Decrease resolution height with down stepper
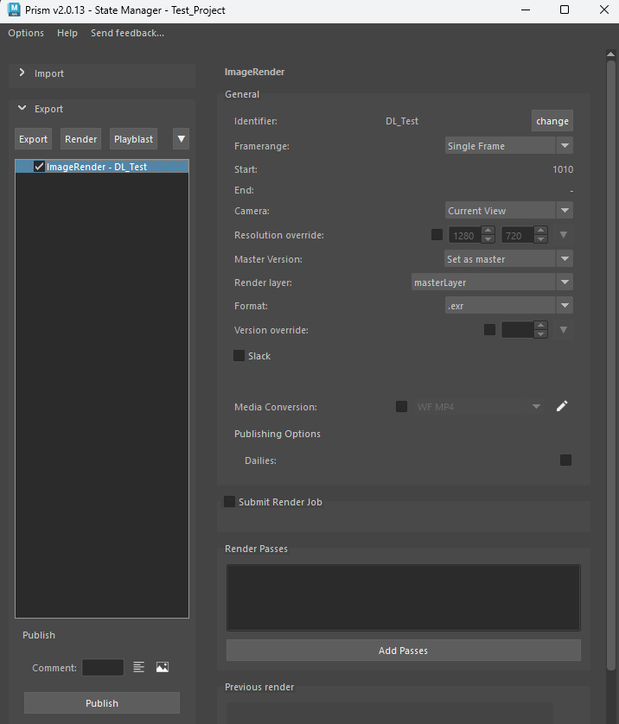Screen dimensions: 619x724 [x=540, y=239]
